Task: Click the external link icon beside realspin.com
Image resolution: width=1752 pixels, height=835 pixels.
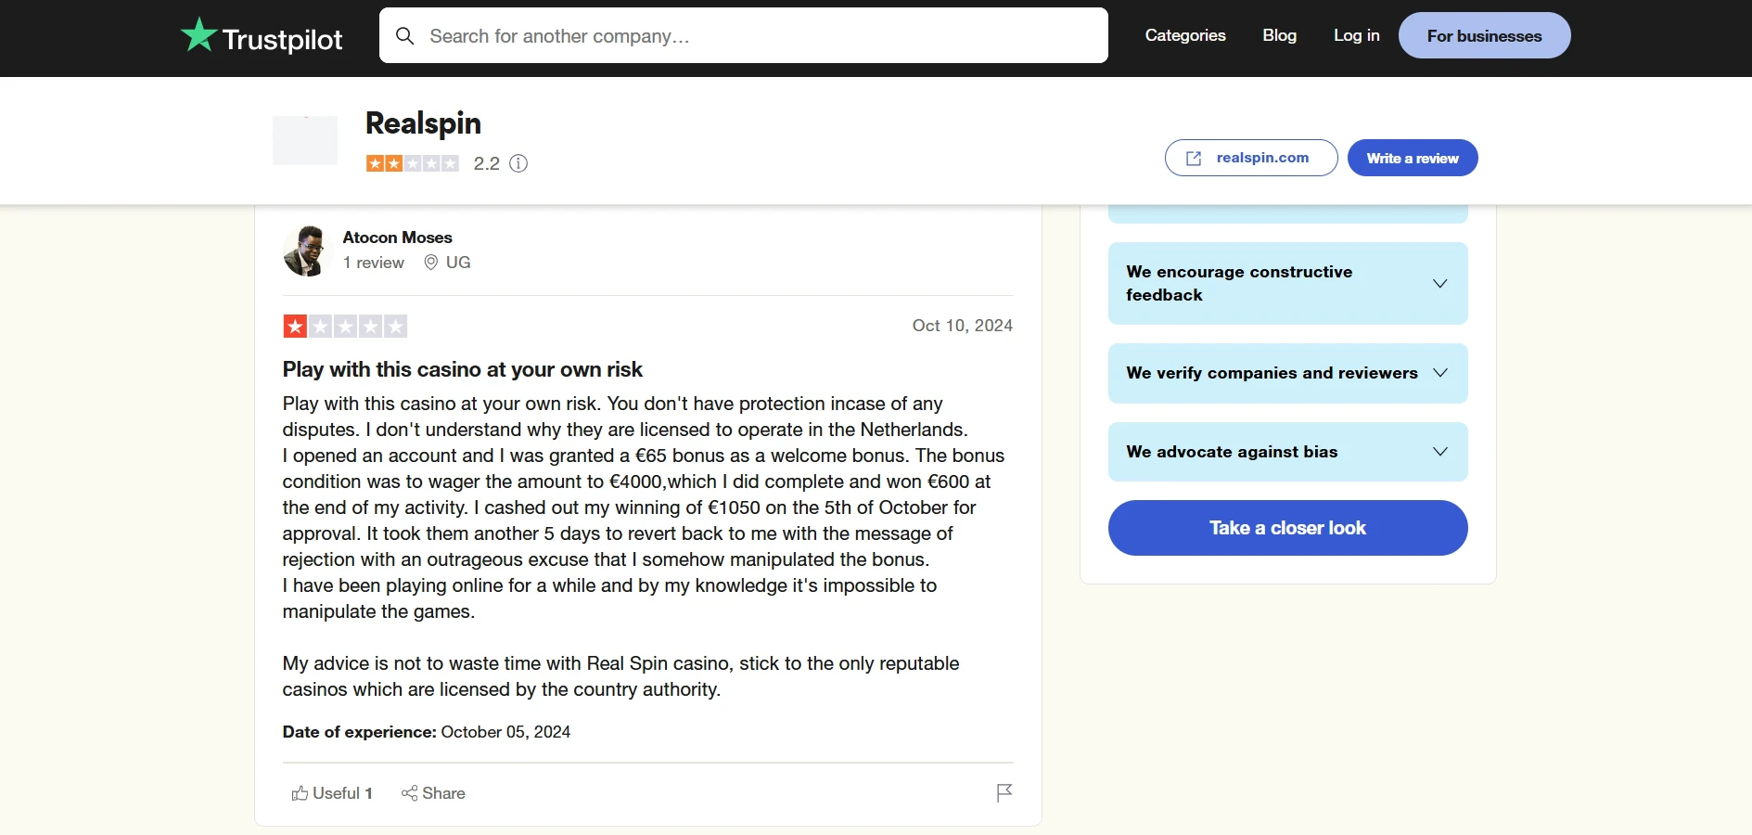Action: pyautogui.click(x=1195, y=159)
